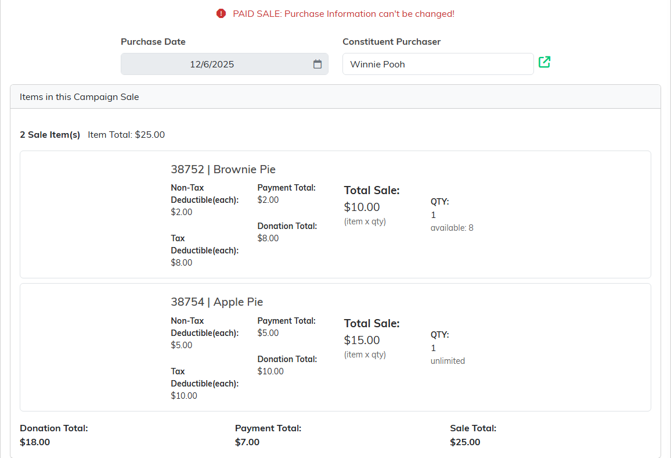Click the Constituent Purchaser label

(x=391, y=42)
